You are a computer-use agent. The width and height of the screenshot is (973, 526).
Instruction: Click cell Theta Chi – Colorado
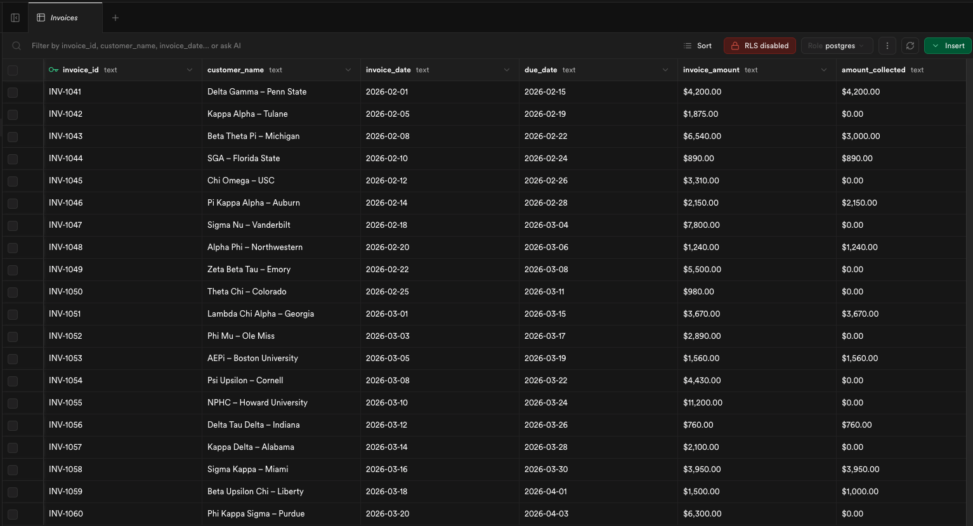pos(281,292)
